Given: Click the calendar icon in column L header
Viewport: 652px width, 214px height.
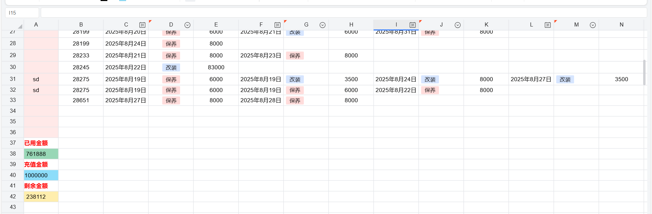Looking at the screenshot, I should [x=547, y=25].
